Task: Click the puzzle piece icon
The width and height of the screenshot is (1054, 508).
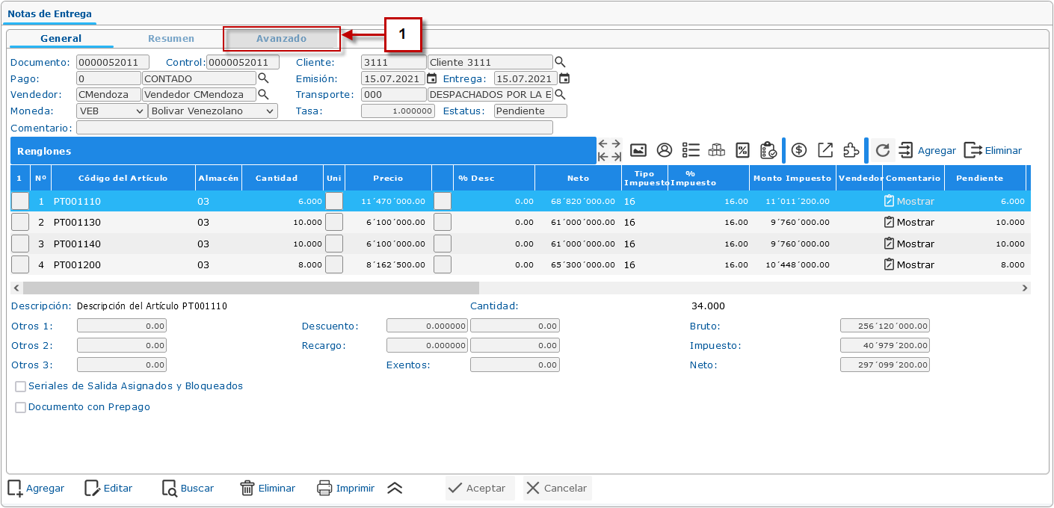Action: coord(851,150)
